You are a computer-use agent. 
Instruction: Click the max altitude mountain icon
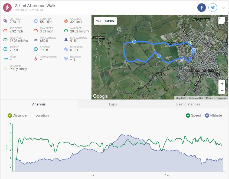click(x=66, y=39)
